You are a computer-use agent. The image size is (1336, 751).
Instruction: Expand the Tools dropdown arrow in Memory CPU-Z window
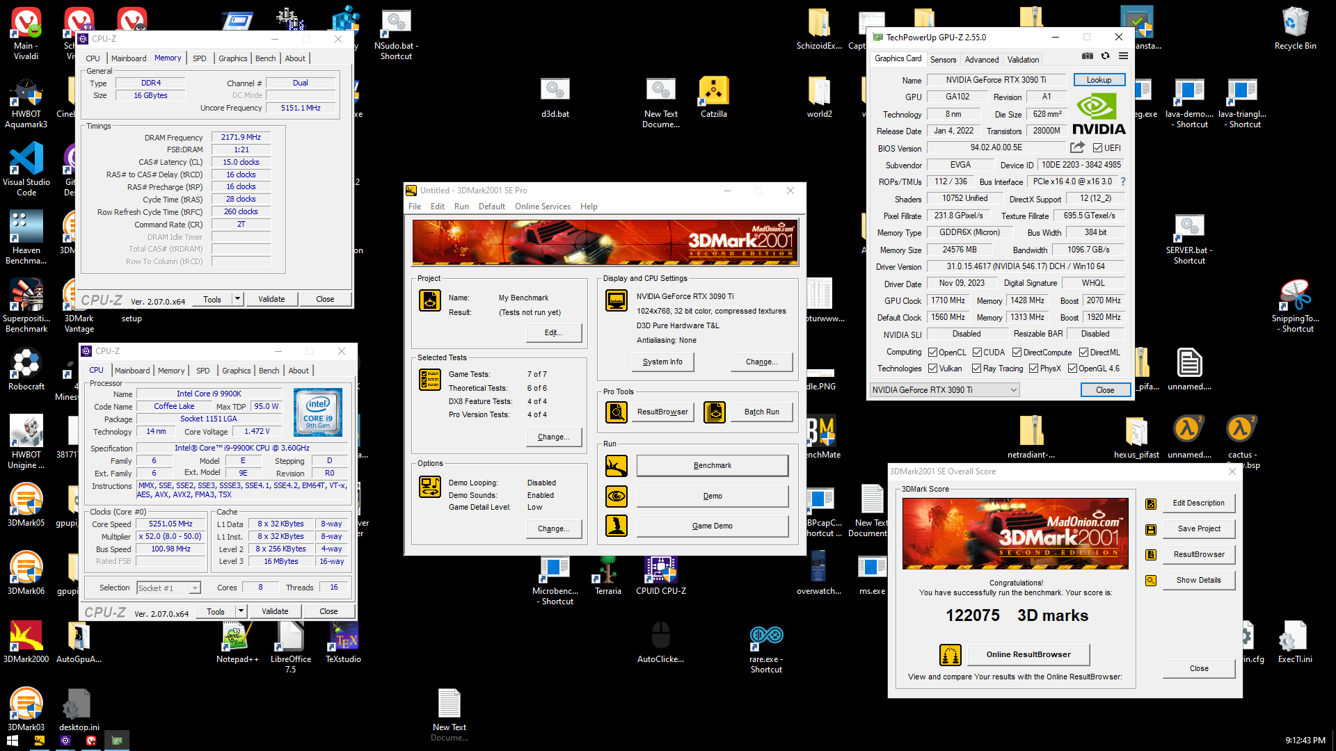(237, 299)
